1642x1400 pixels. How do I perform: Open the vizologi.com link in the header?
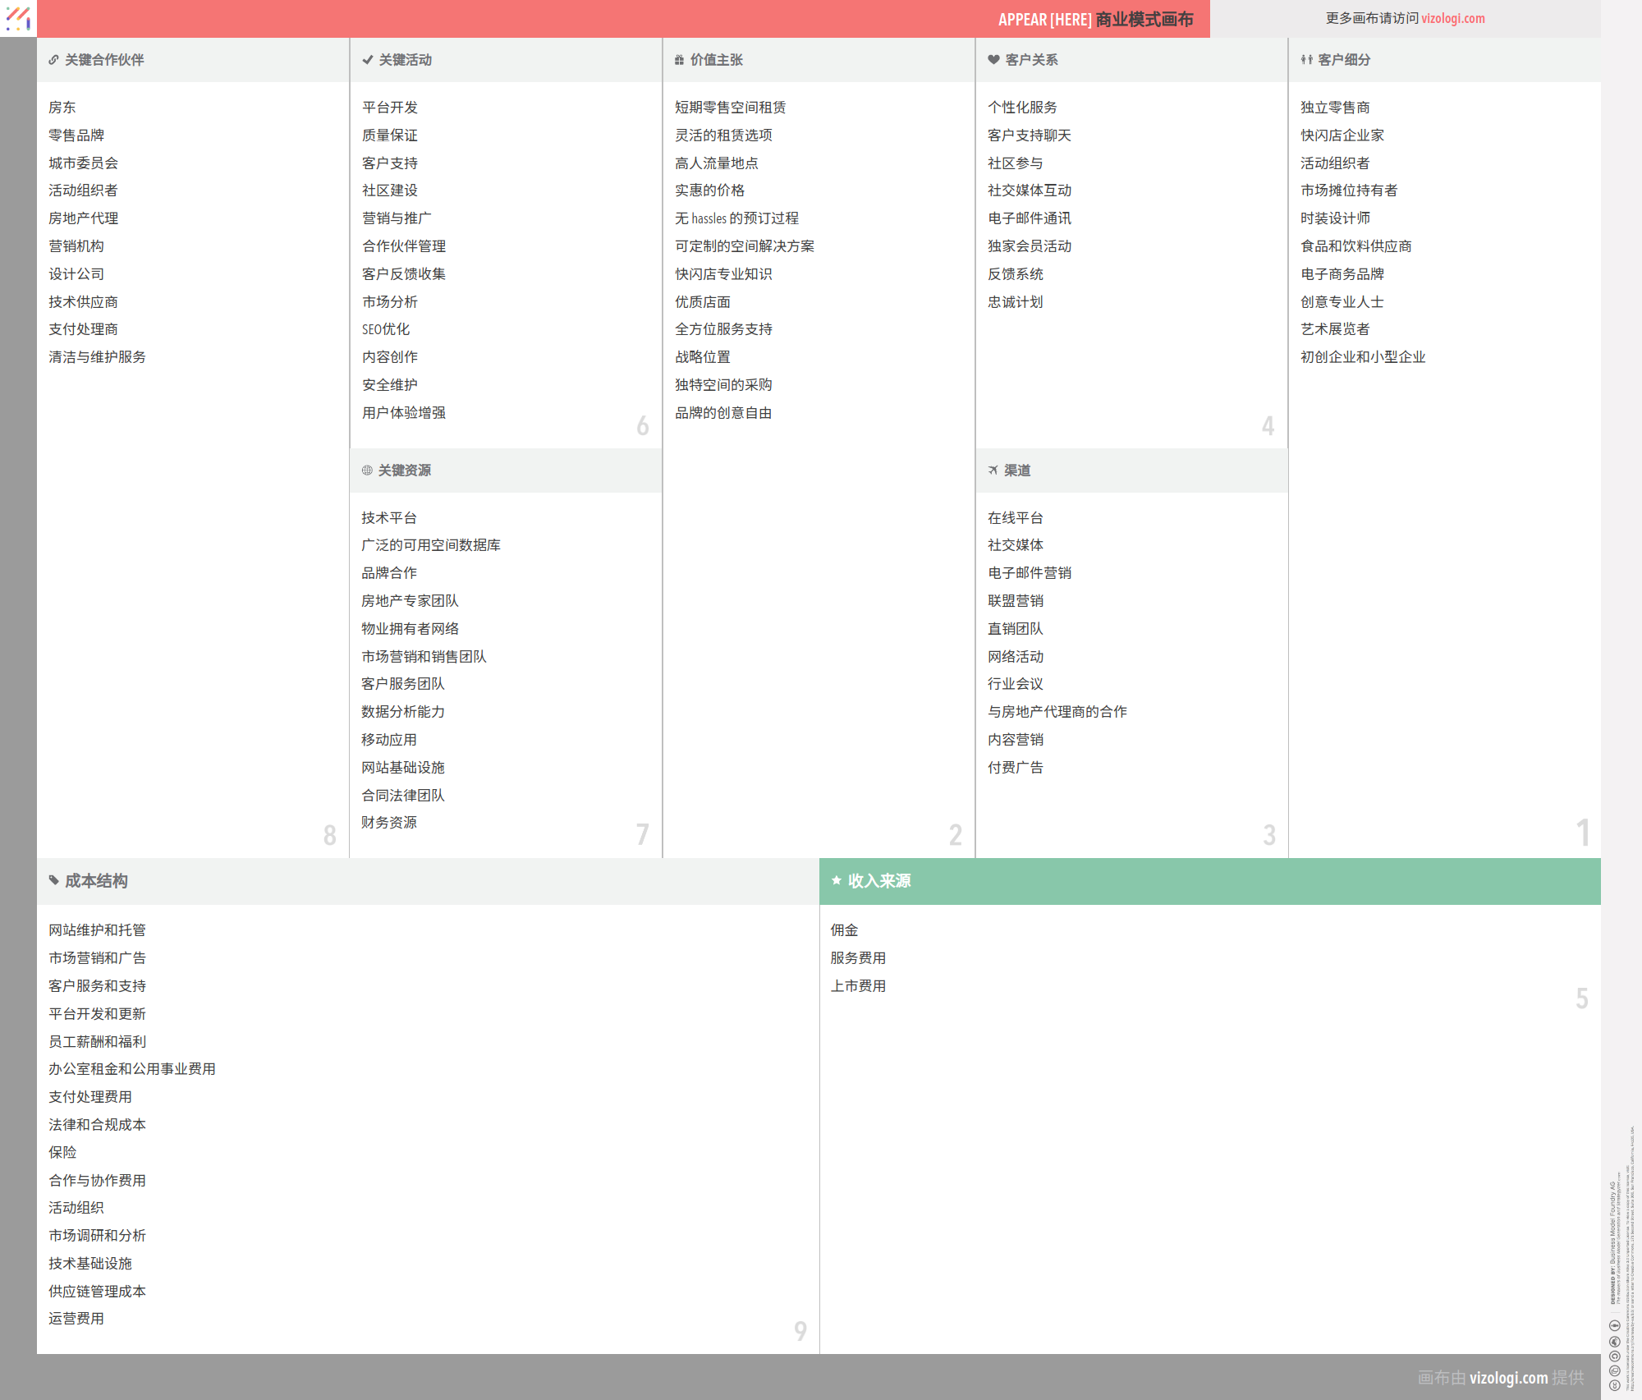1452,18
